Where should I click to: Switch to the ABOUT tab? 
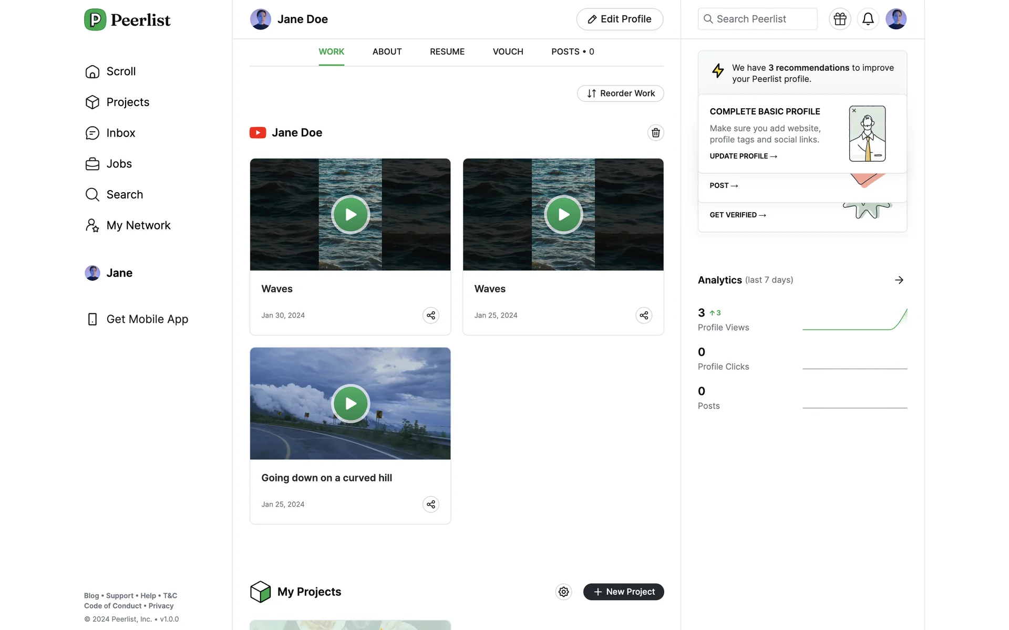(387, 52)
